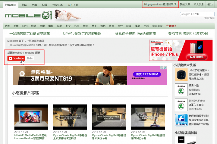The image size is (217, 144).
Task: Open the 電腦 category menu
Action: (51, 26)
